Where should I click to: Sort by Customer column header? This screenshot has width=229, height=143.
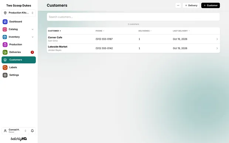(x=54, y=31)
